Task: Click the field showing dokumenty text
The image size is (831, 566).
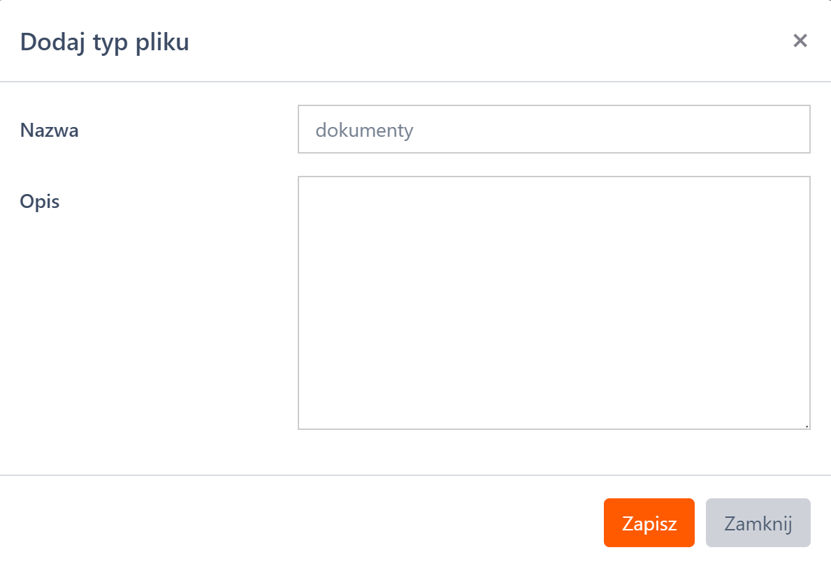Action: click(x=552, y=129)
